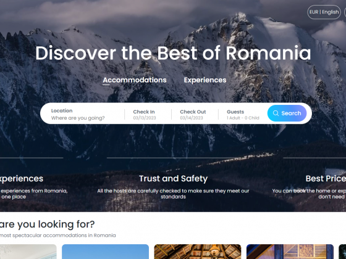Switch to the Accommodations tab
346x259 pixels.
135,80
